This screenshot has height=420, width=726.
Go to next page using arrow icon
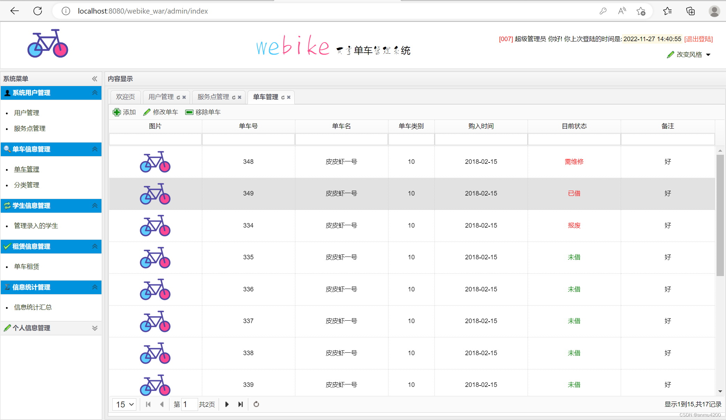tap(227, 404)
